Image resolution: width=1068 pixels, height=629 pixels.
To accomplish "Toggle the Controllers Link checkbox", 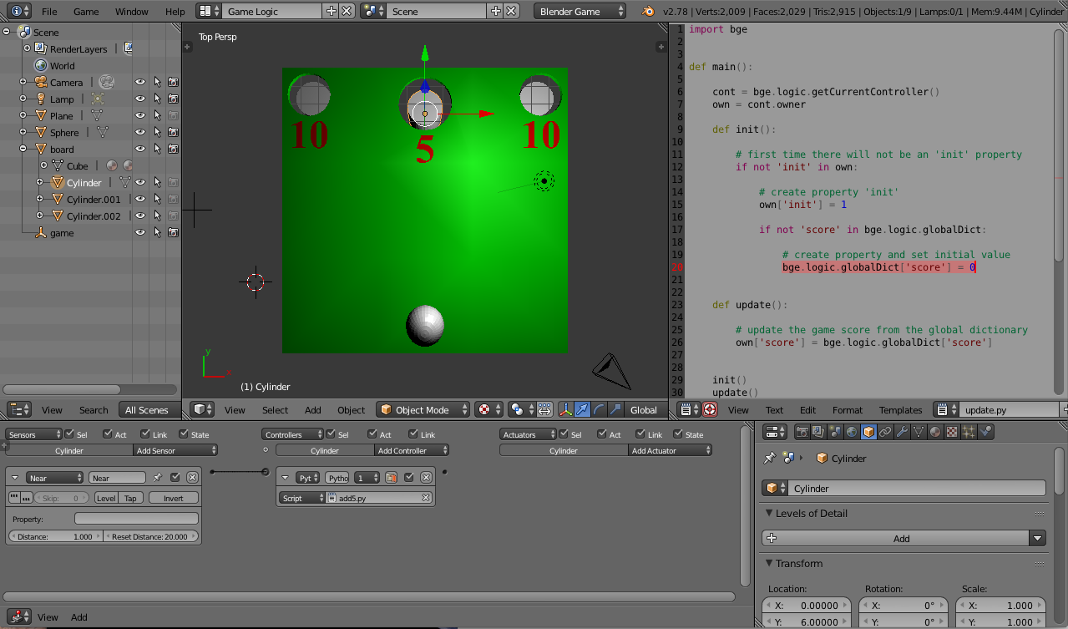I will point(412,434).
